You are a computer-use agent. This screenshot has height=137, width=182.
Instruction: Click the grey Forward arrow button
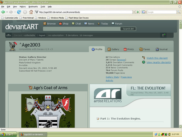11,12
